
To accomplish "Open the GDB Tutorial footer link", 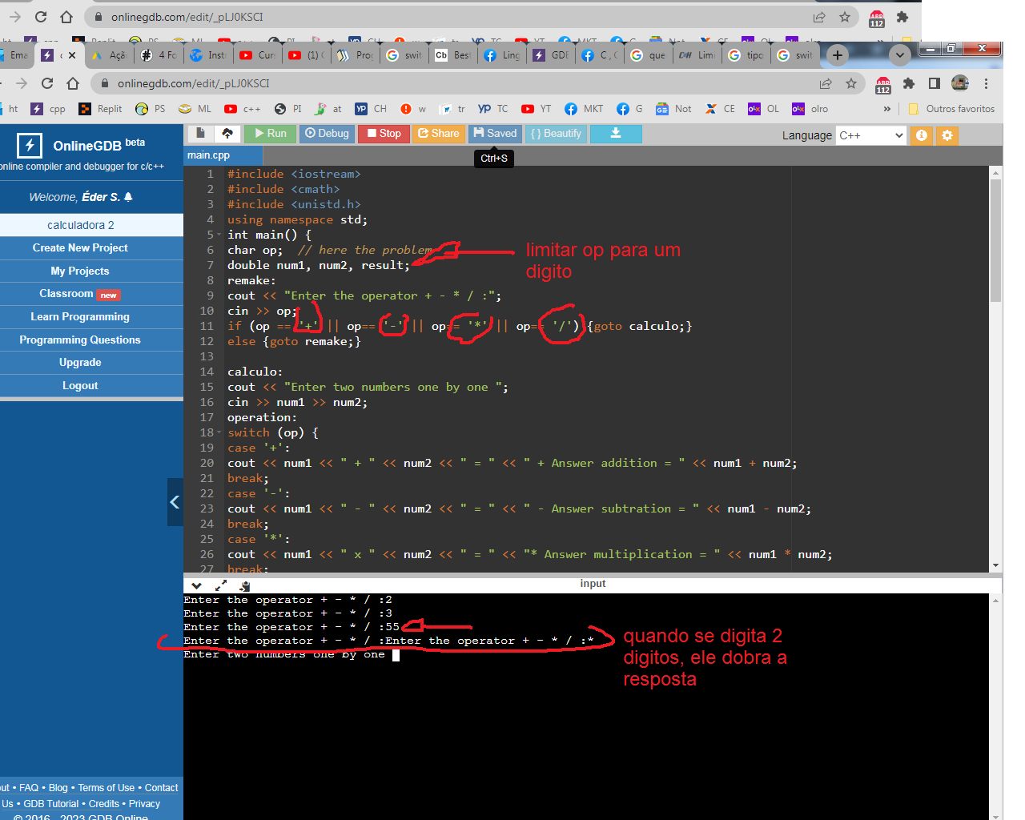I will click(x=51, y=804).
